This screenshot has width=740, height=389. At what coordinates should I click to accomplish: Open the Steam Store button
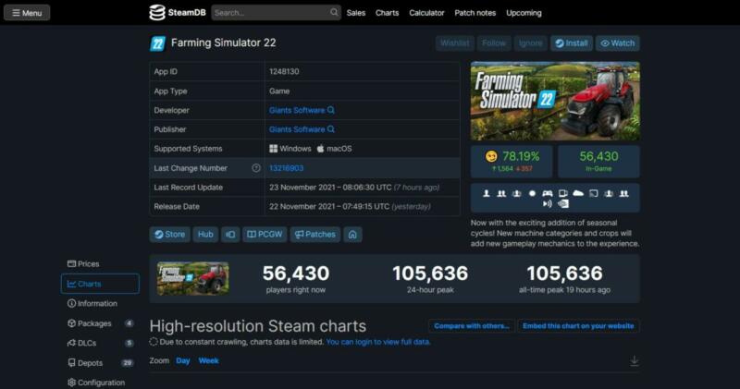[x=170, y=235]
